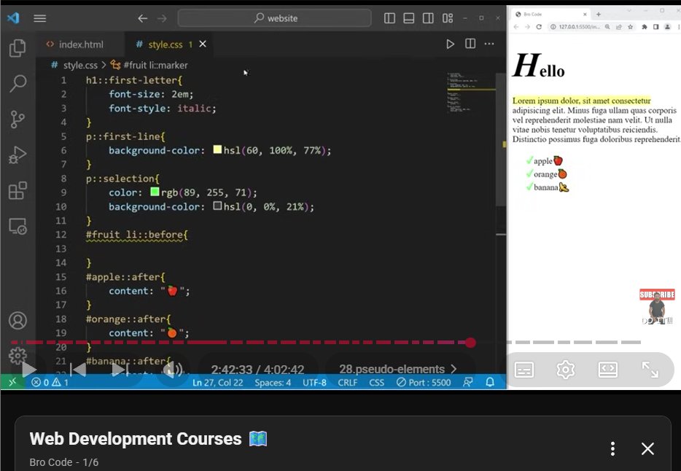
Task: Click the notifications bell in status bar
Action: tap(490, 383)
